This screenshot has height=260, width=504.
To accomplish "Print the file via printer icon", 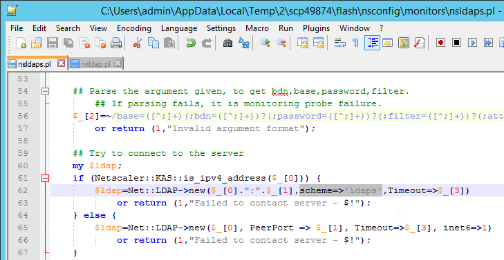I will click(116, 43).
